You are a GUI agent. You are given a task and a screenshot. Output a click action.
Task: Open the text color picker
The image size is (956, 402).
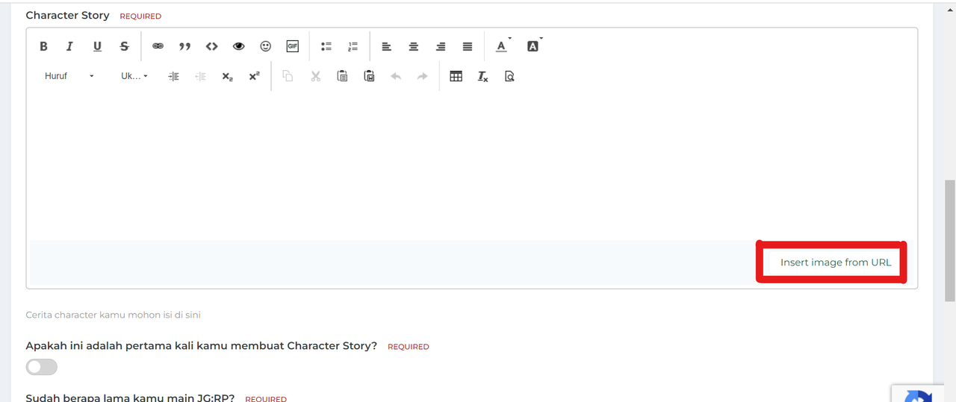pos(504,46)
